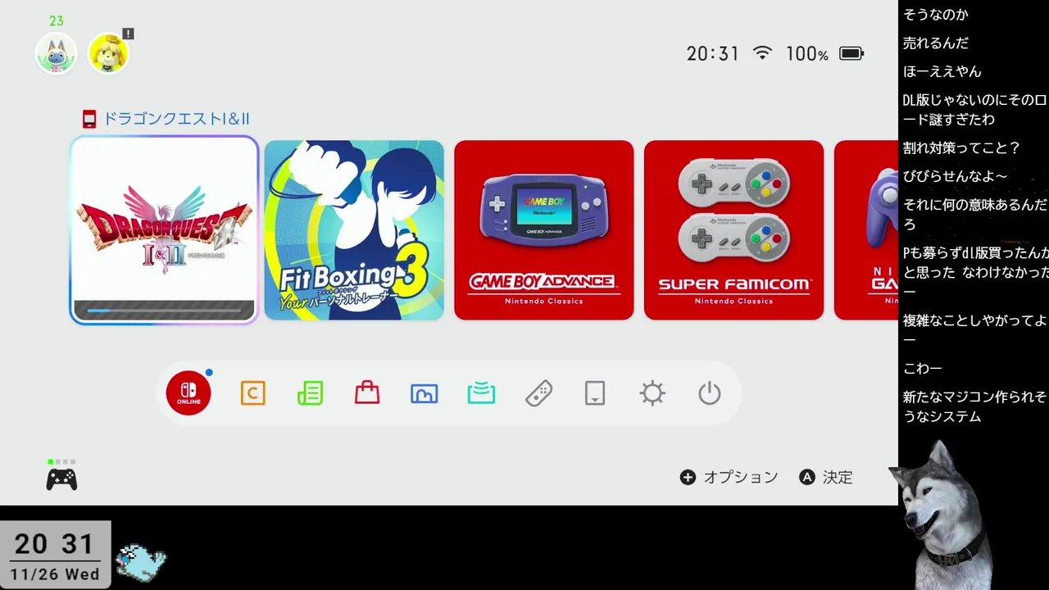Click the A confirm button icon
The image size is (1049, 590).
[807, 477]
